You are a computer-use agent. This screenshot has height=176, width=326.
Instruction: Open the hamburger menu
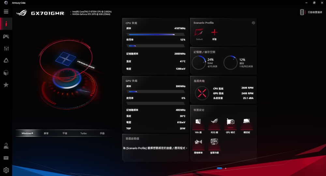click(x=6, y=12)
